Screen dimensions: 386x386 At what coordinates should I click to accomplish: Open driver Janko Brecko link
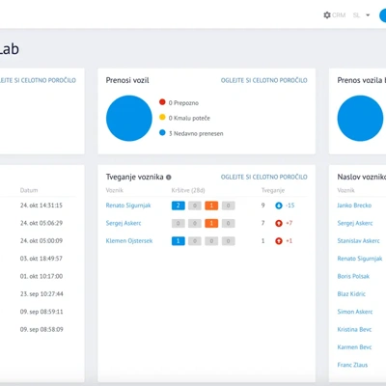pyautogui.click(x=354, y=206)
